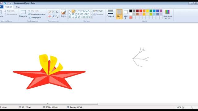Pick the custom salmon color swatch
Image resolution: width=198 pixels, height=111 pixels.
(131, 18)
